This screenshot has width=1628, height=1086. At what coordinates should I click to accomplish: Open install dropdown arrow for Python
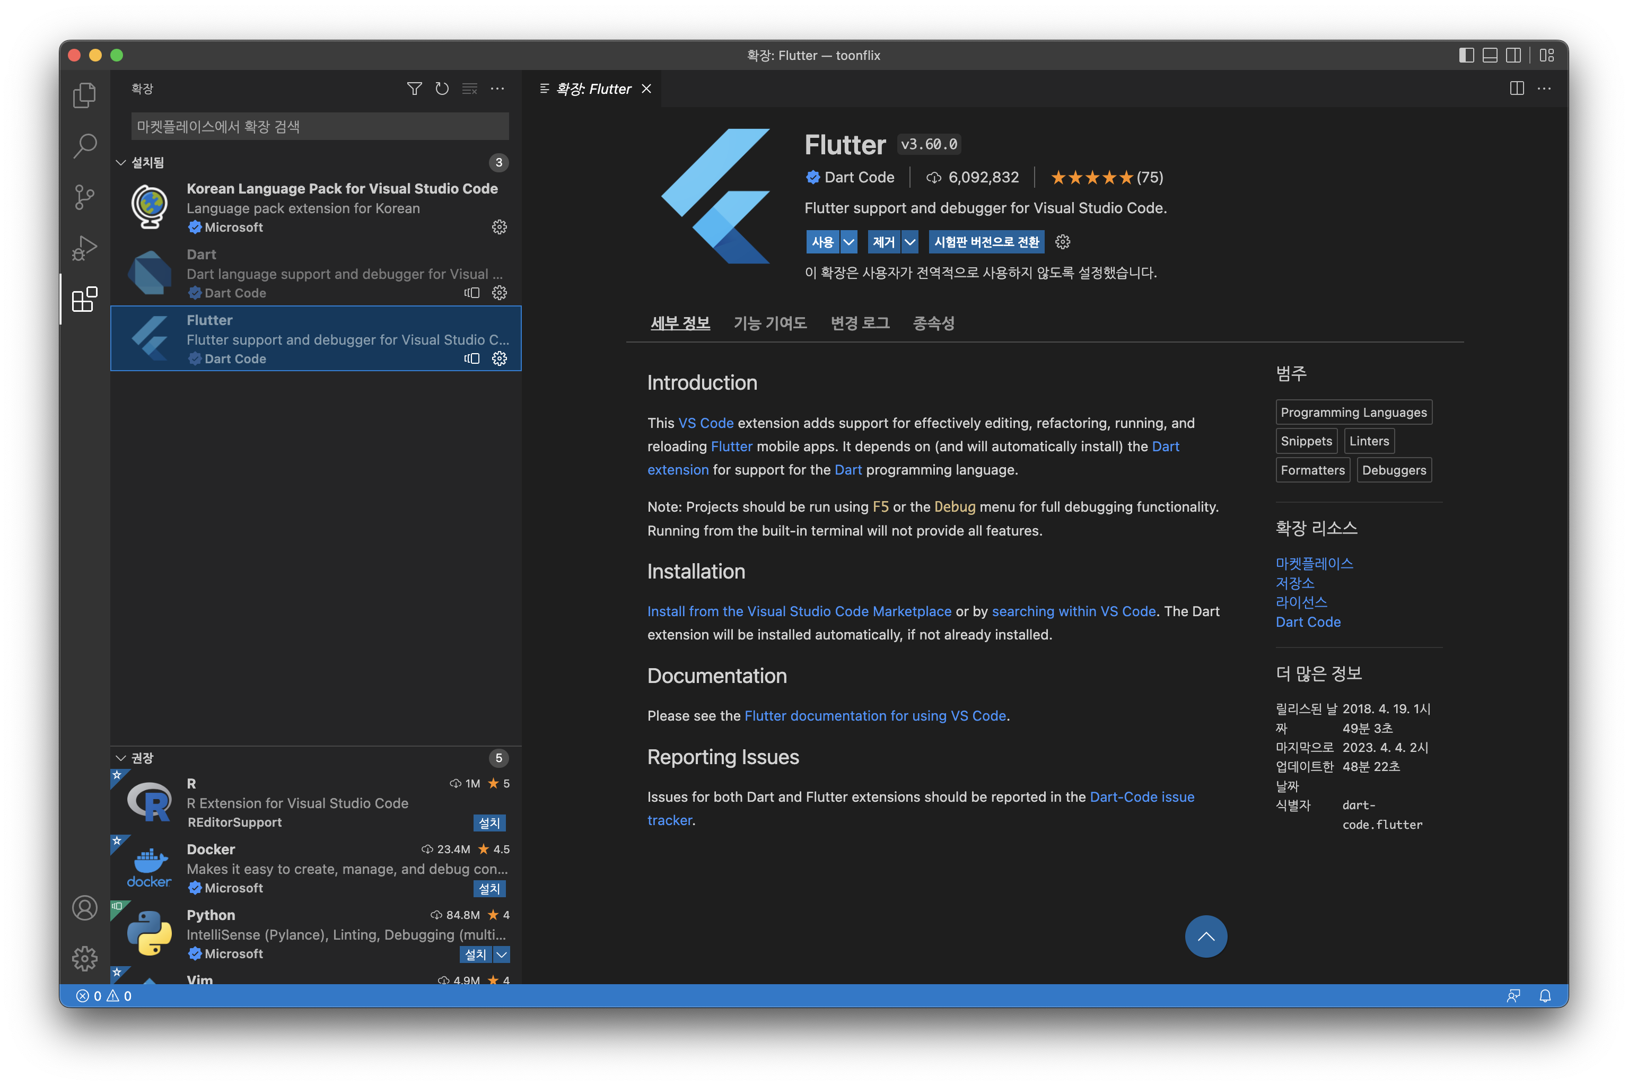502,954
